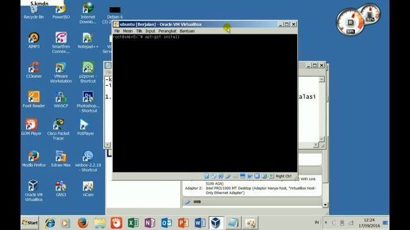Open the Tilik menu in the VM window
This screenshot has height=230, width=410.
(139, 31)
